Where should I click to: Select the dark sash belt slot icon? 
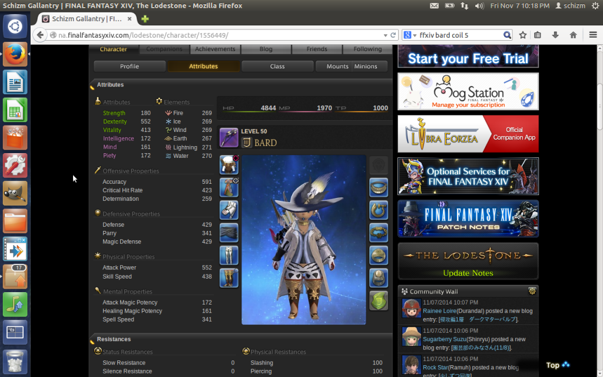[x=229, y=233]
